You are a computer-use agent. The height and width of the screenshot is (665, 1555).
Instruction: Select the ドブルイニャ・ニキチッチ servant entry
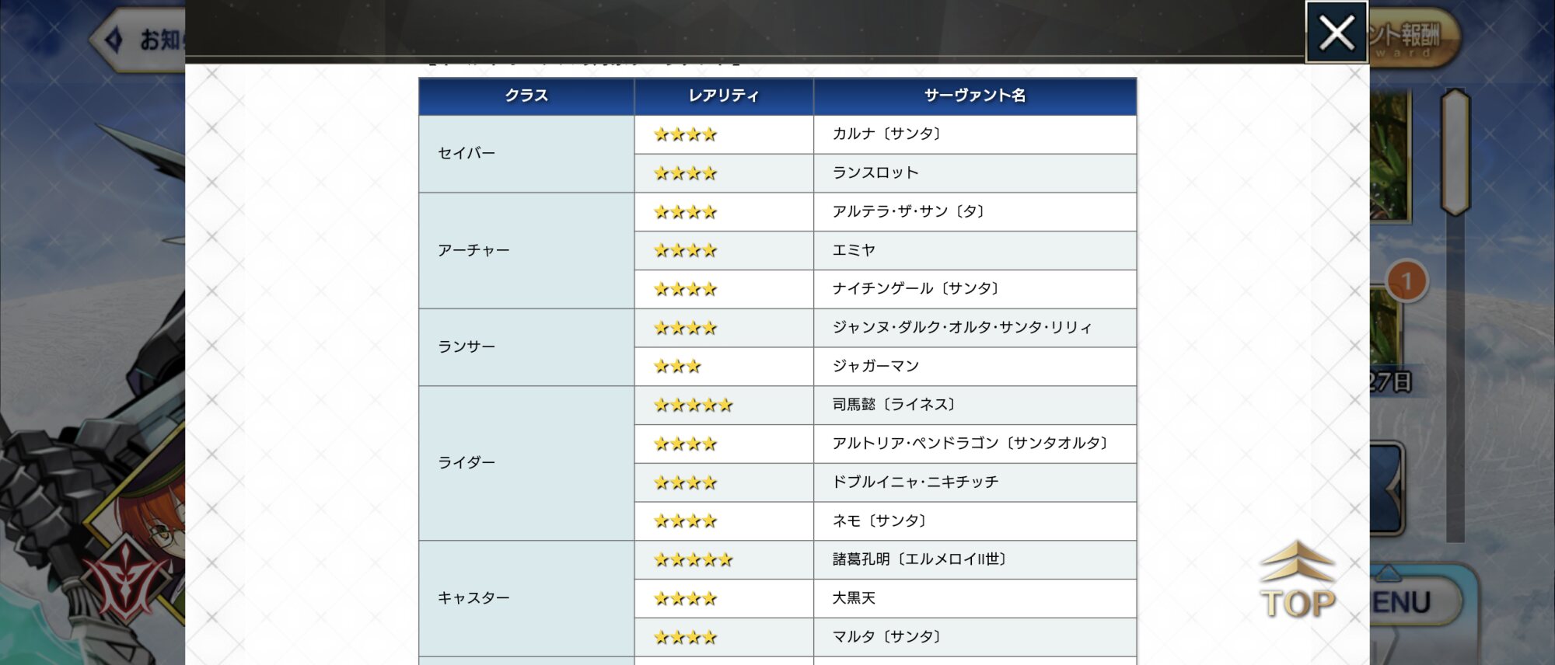tap(915, 482)
